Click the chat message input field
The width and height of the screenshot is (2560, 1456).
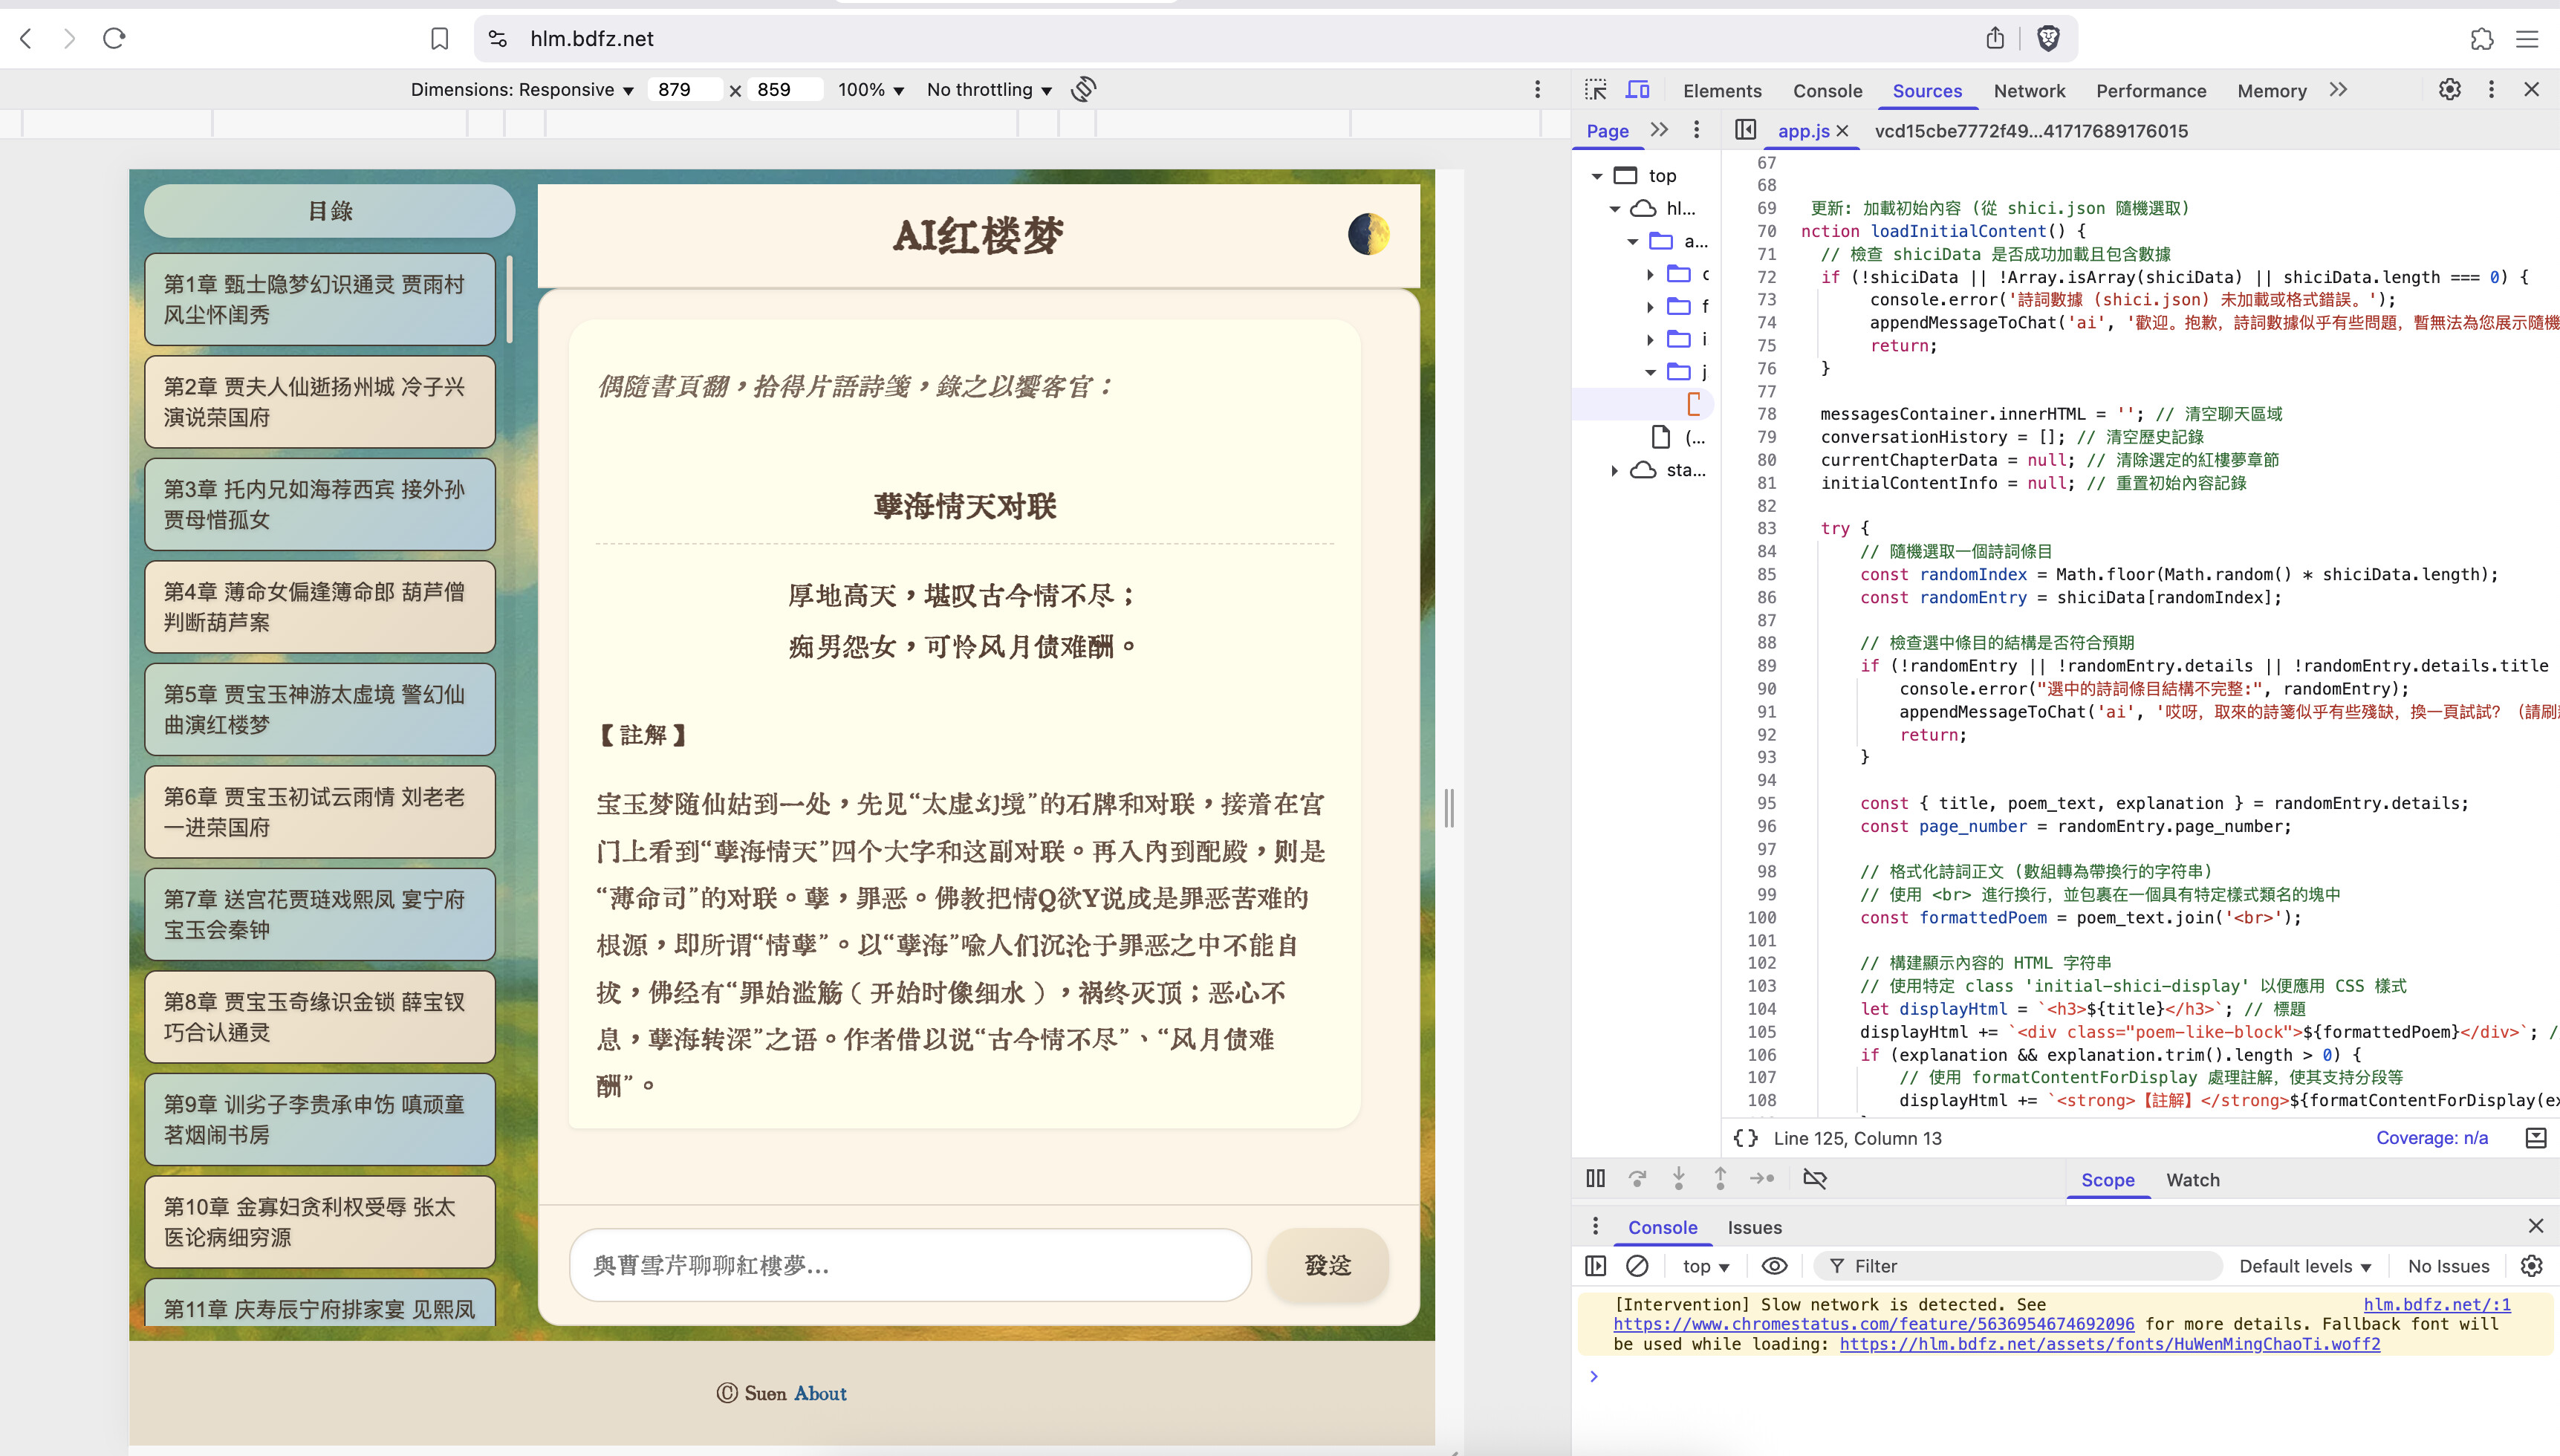tap(910, 1265)
